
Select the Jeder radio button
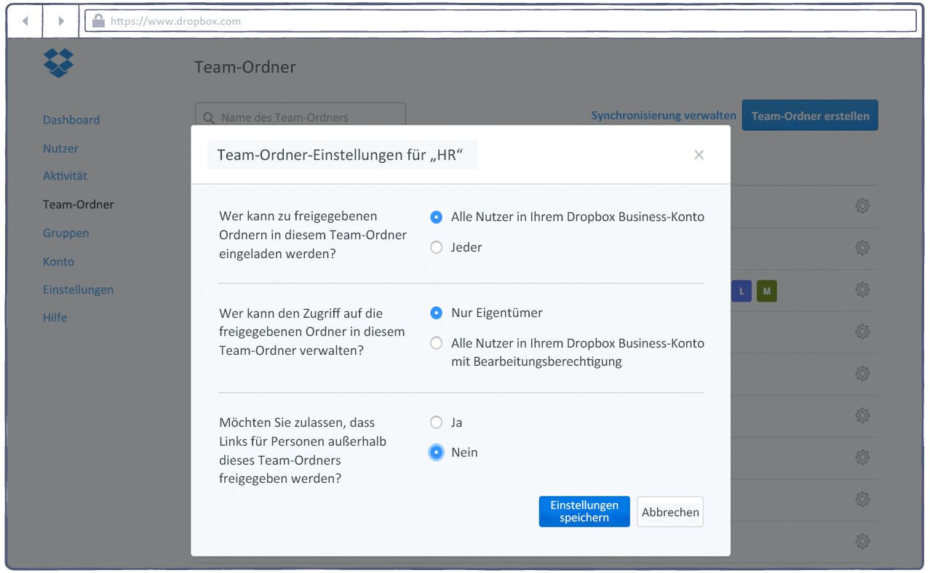pos(436,247)
